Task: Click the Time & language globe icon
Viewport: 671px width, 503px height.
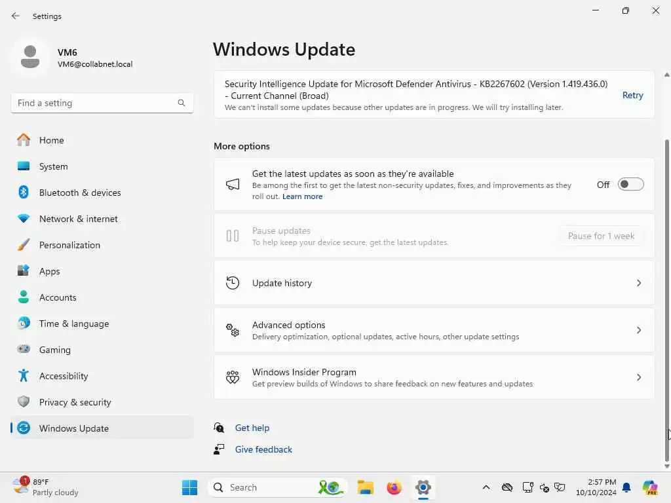Action: click(24, 323)
